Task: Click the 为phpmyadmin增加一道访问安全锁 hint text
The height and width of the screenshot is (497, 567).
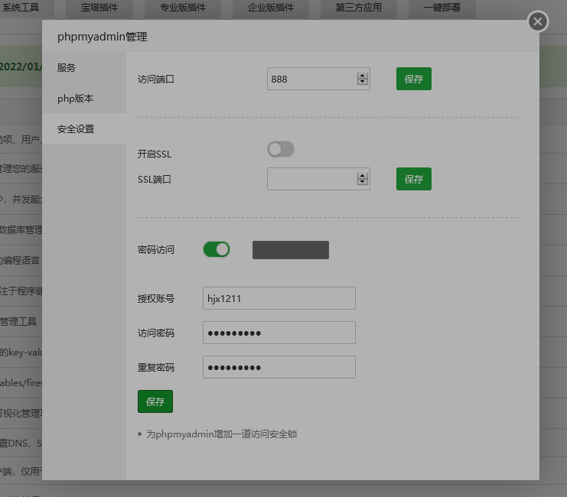Action: pos(221,434)
